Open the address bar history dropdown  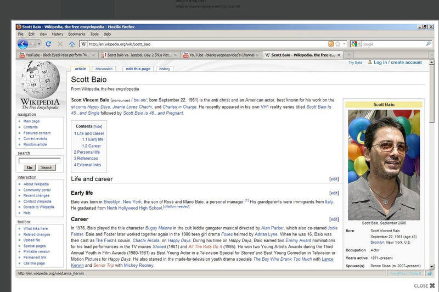tap(344, 44)
